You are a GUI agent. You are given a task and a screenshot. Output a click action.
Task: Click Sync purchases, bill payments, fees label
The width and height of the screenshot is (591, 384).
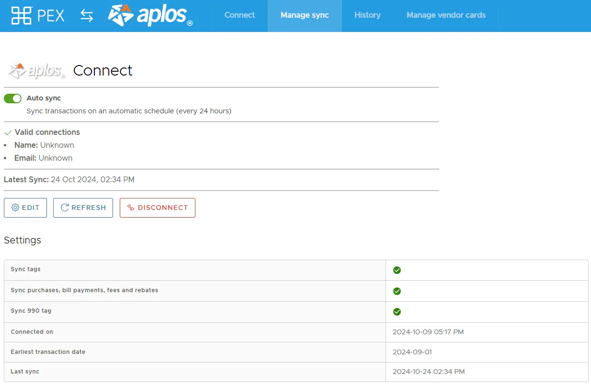coord(84,290)
